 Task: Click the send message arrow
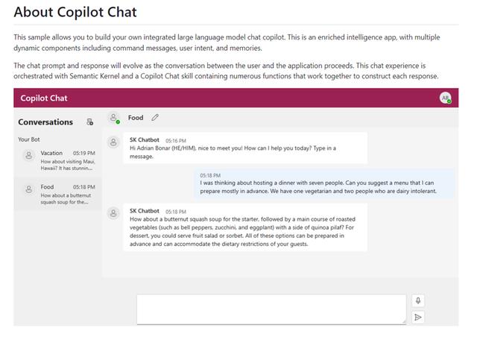point(418,317)
